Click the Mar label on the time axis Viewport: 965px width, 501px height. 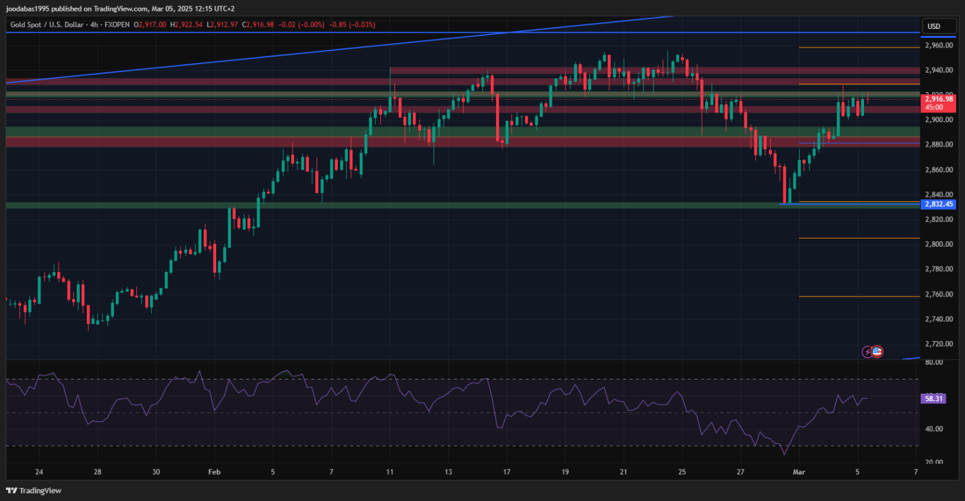[x=798, y=472]
